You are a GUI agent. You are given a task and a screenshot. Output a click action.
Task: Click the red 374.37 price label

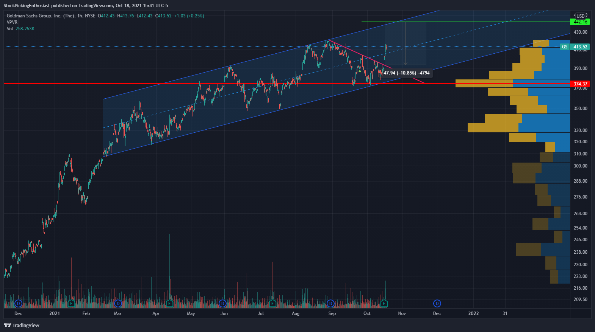point(580,84)
